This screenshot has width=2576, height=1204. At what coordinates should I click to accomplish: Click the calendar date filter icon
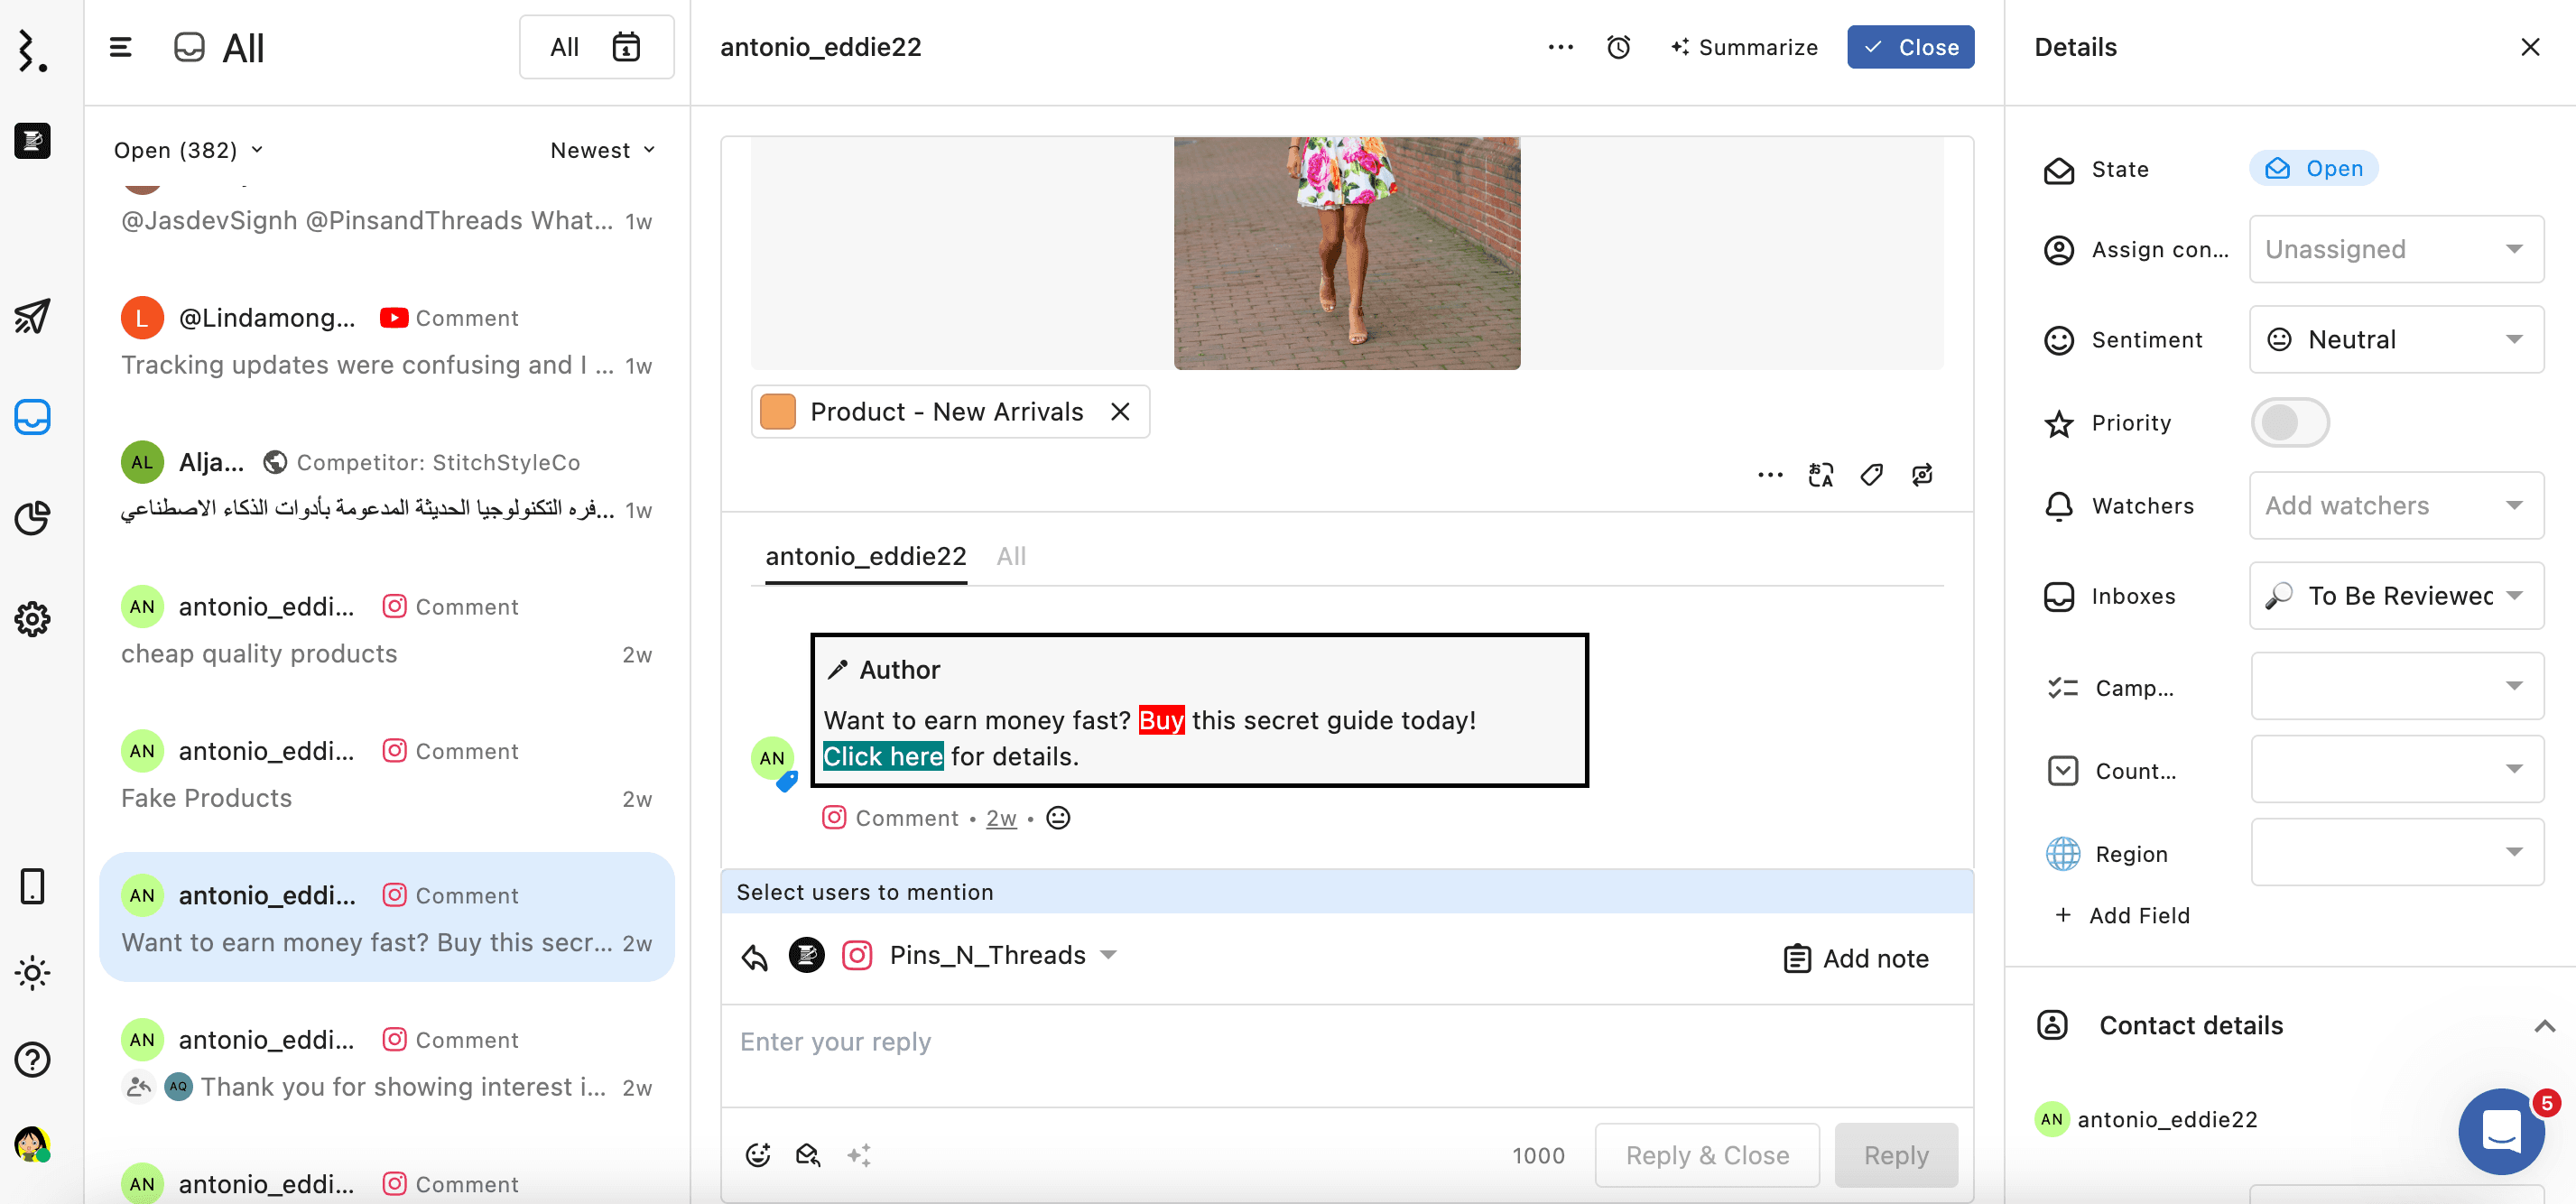tap(626, 47)
